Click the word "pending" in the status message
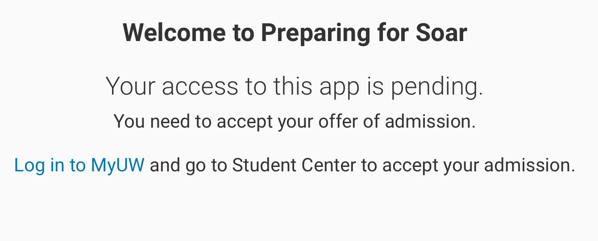598x241 pixels. 437,87
